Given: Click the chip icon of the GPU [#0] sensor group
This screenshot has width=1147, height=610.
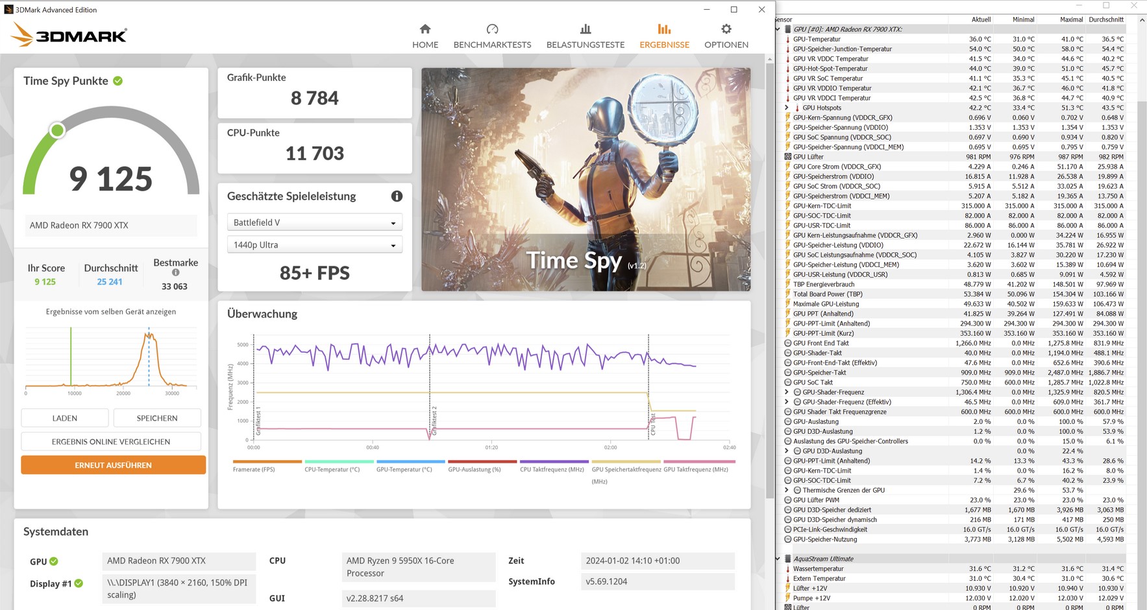Looking at the screenshot, I should pos(788,29).
